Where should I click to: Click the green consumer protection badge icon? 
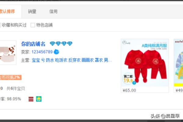(39, 99)
